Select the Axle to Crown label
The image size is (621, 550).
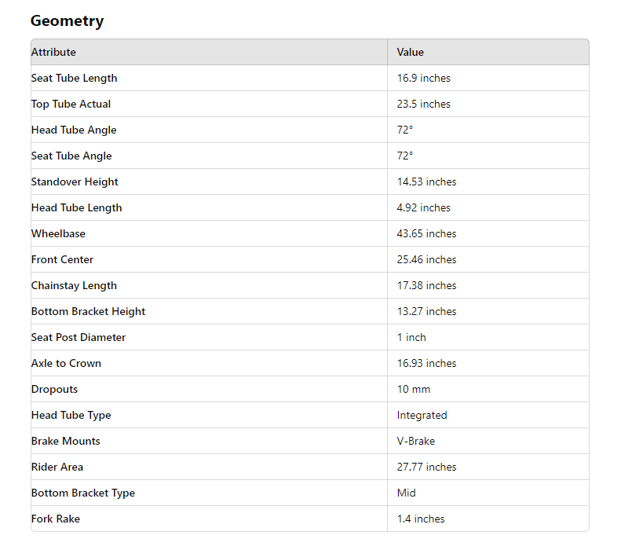click(x=66, y=364)
